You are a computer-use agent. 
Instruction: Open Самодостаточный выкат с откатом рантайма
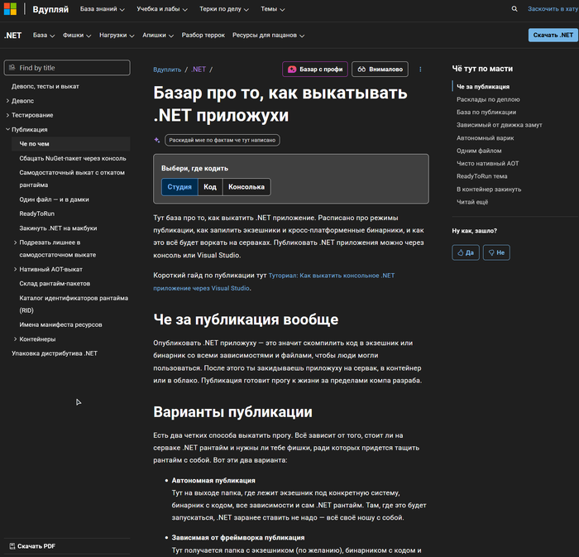[72, 179]
